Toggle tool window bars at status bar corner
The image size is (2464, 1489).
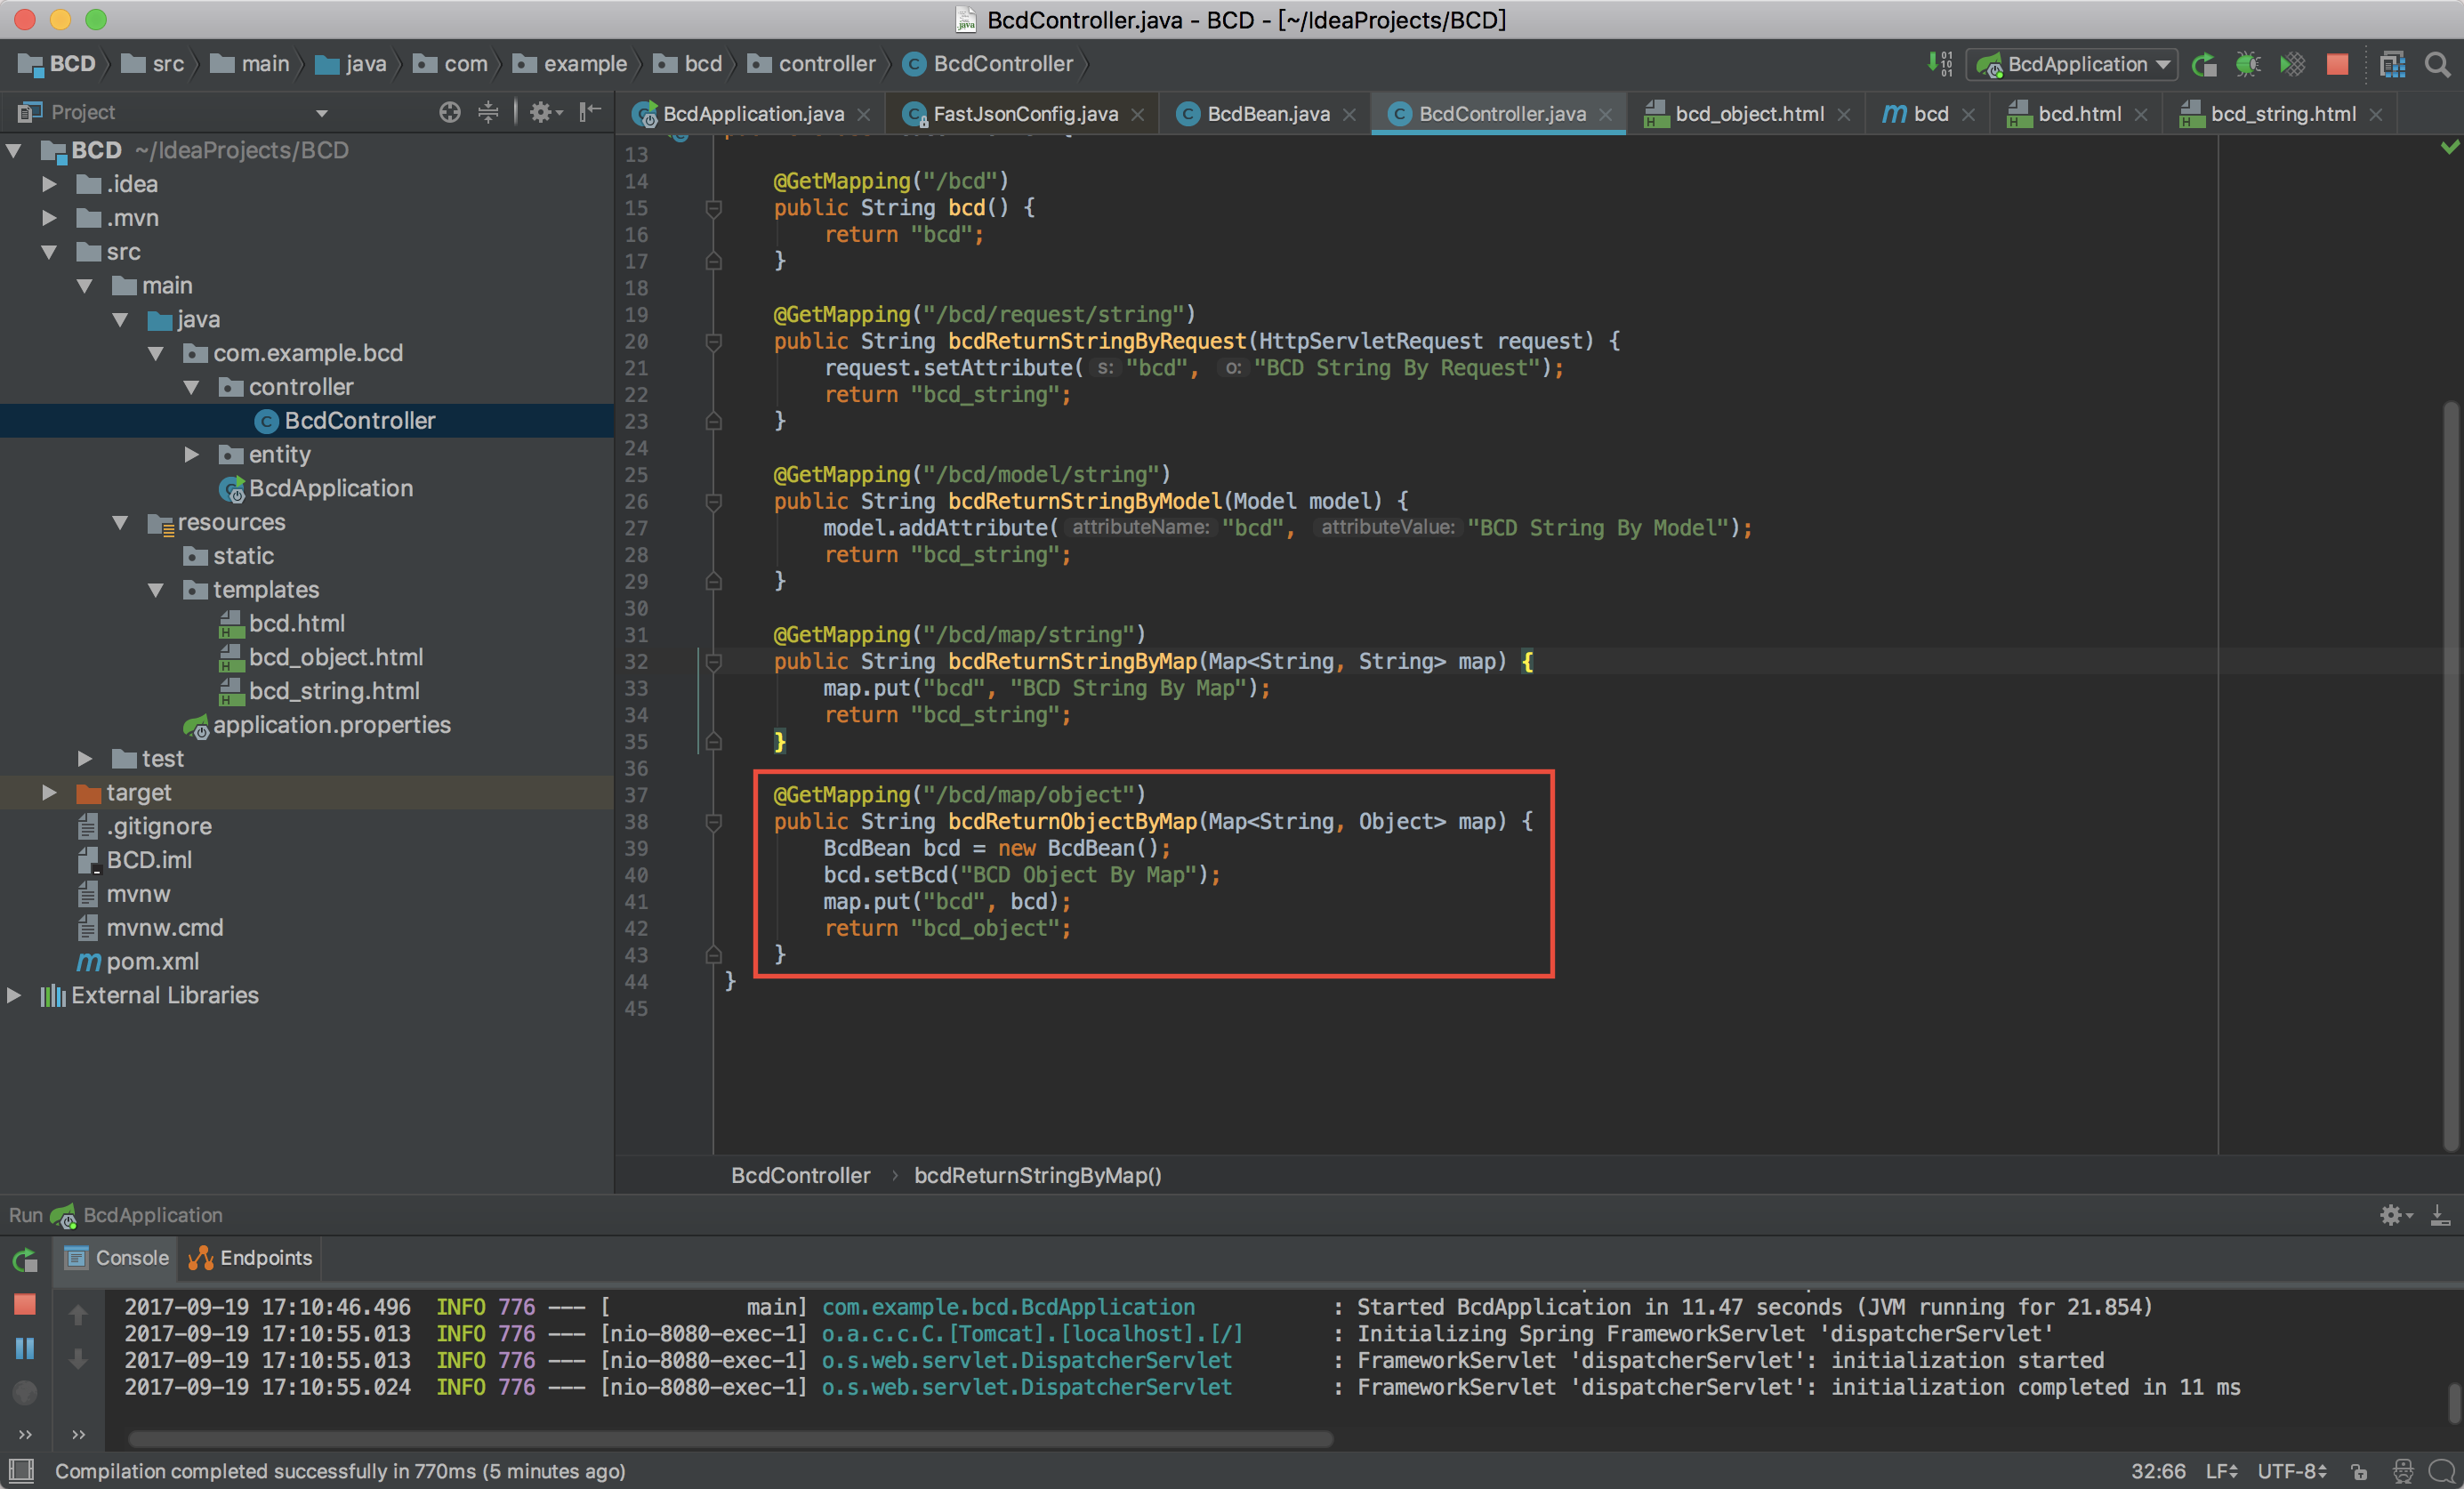click(21, 1470)
